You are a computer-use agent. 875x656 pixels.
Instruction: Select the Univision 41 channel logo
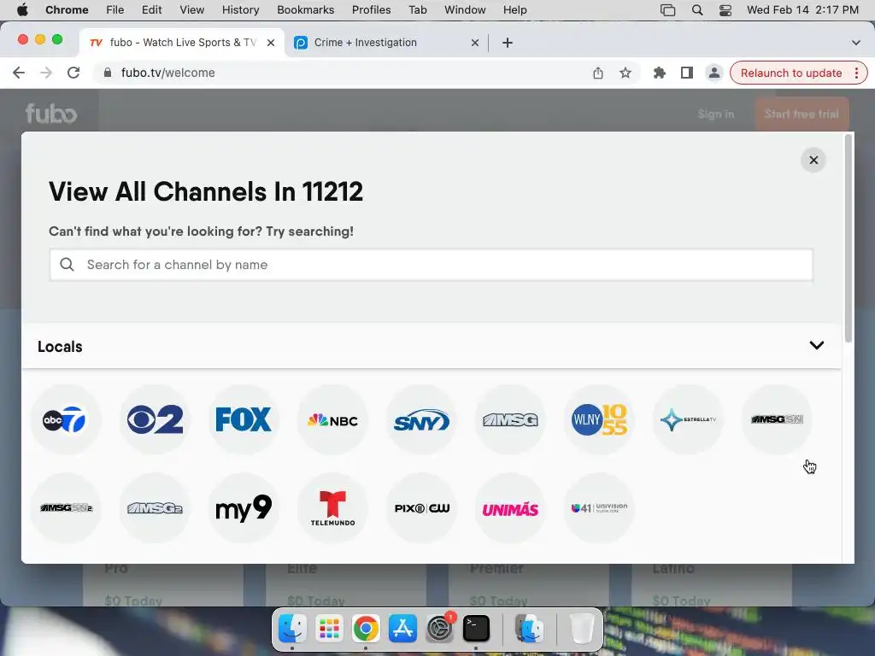click(599, 508)
